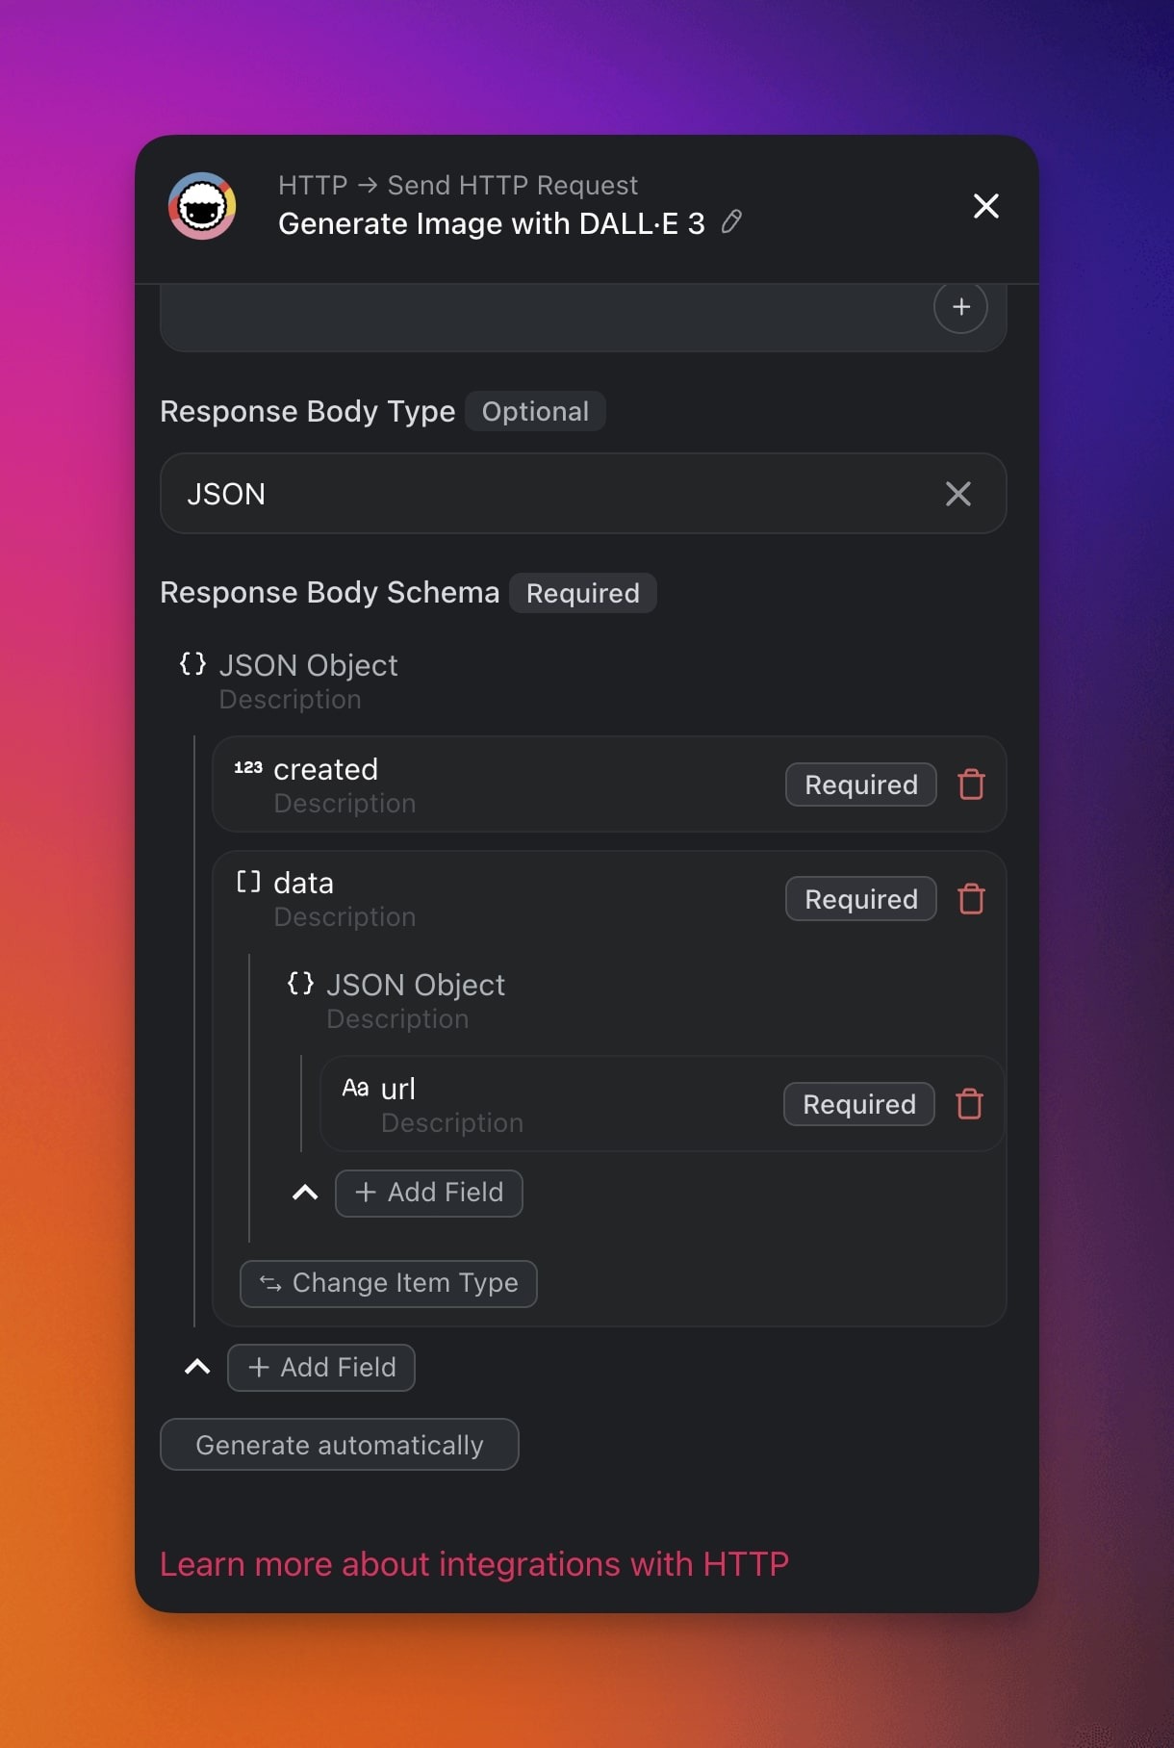Image resolution: width=1174 pixels, height=1748 pixels.
Task: Click the pencil icon to rename the step
Action: coord(731,222)
